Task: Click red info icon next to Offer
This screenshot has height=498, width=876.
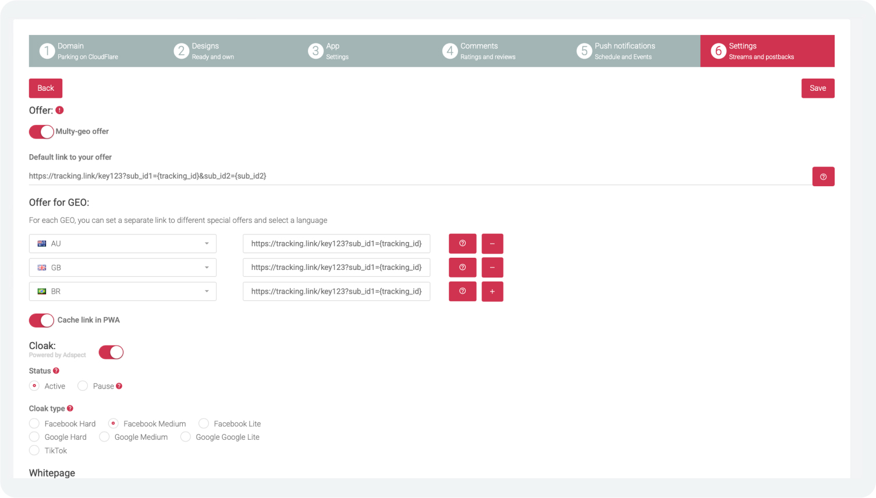Action: [59, 111]
